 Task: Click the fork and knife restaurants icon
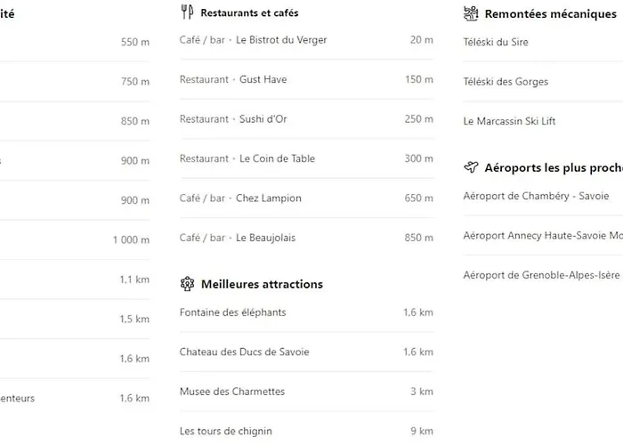pos(187,12)
